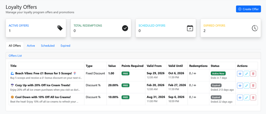Open the Expired tab
Screen dimensions: 266x114
pyautogui.click(x=65, y=46)
